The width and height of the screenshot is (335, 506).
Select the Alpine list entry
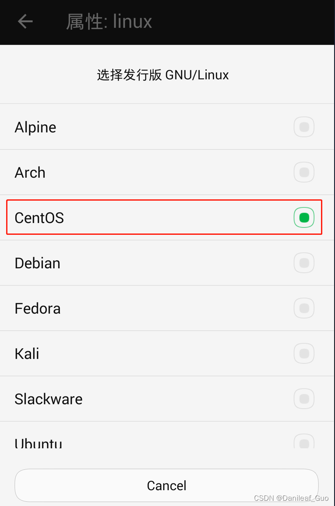131,127
